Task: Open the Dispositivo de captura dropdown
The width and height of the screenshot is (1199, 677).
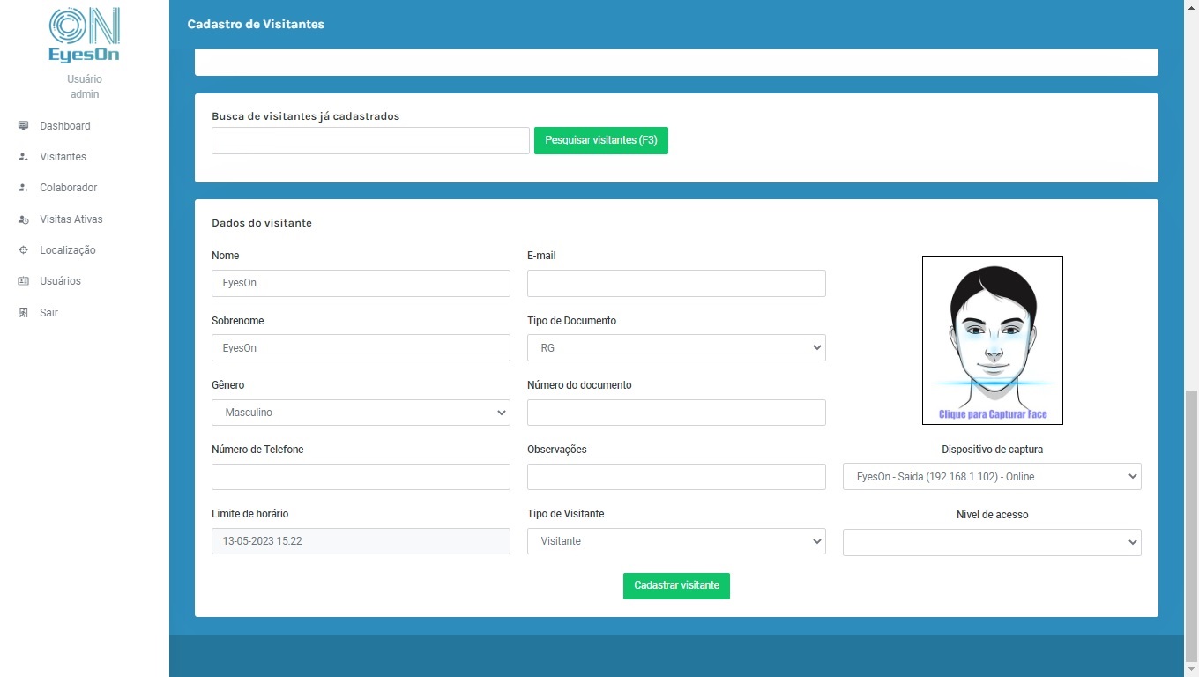Action: pos(992,477)
